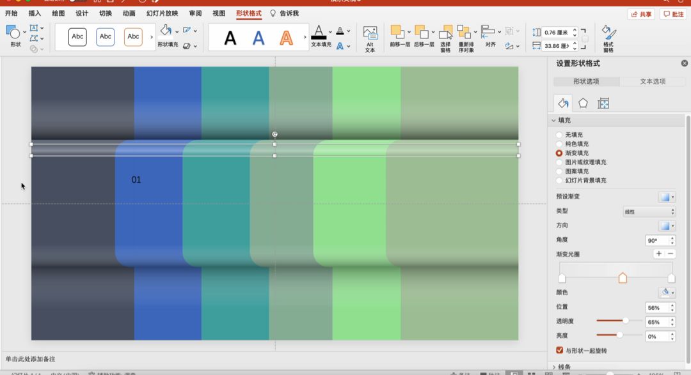Select the size and properties icon
This screenshot has height=375, width=691.
point(603,103)
